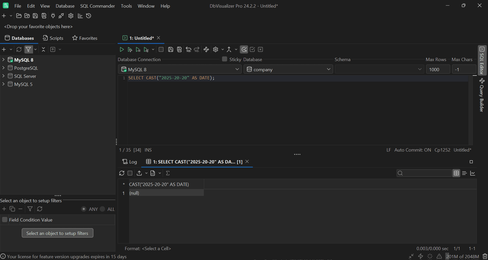The height and width of the screenshot is (260, 488).
Task: Open the Database Connection dropdown
Action: [x=237, y=69]
